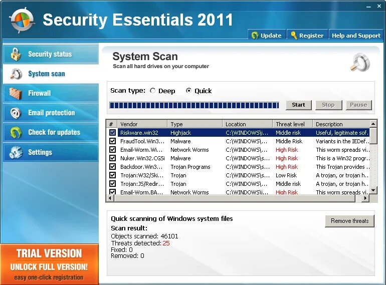The width and height of the screenshot is (386, 285).
Task: Uncheck the Trojan:W32/Ski row checkbox
Action: tap(112, 175)
